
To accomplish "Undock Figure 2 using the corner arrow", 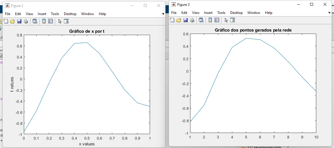I will pyautogui.click(x=163, y=14).
